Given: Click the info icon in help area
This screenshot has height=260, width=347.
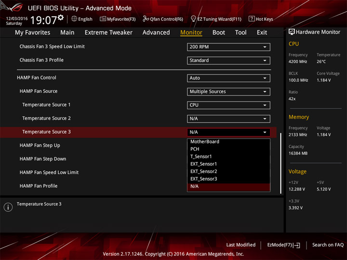Looking at the screenshot, I should [8, 207].
